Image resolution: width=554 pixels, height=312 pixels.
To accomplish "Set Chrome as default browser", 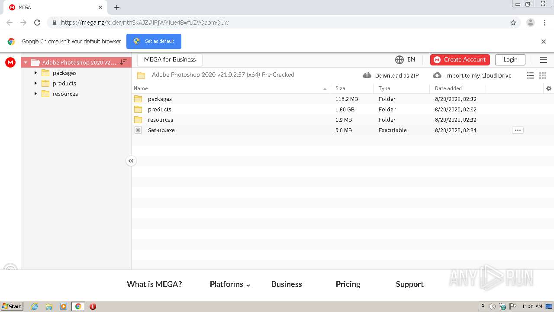I will click(x=154, y=41).
